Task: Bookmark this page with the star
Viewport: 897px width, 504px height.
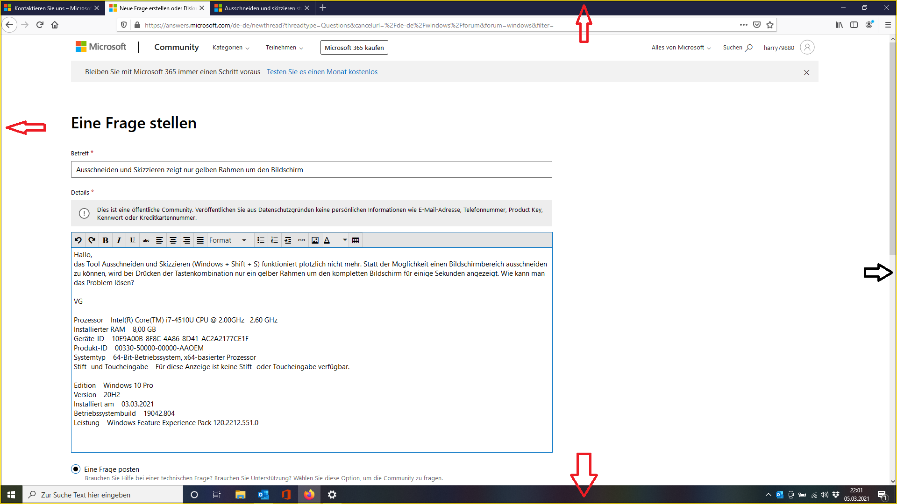Action: pyautogui.click(x=770, y=25)
